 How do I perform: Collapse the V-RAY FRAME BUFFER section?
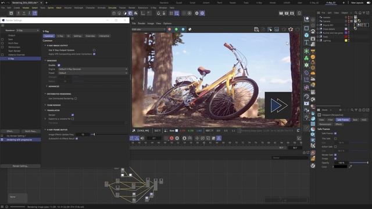tap(45, 130)
